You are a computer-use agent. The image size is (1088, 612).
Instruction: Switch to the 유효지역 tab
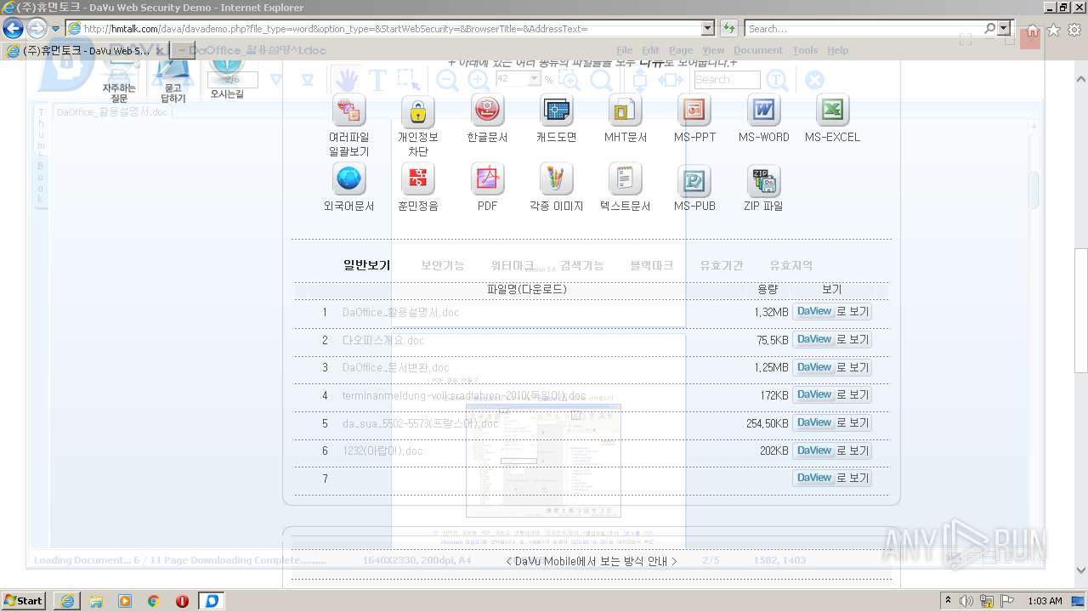click(x=791, y=265)
